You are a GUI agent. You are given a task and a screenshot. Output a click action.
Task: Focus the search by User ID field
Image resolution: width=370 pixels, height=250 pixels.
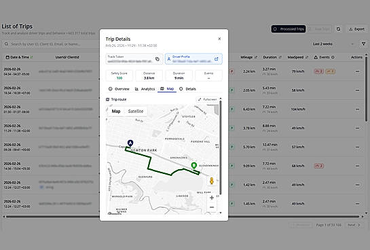pyautogui.click(x=50, y=44)
